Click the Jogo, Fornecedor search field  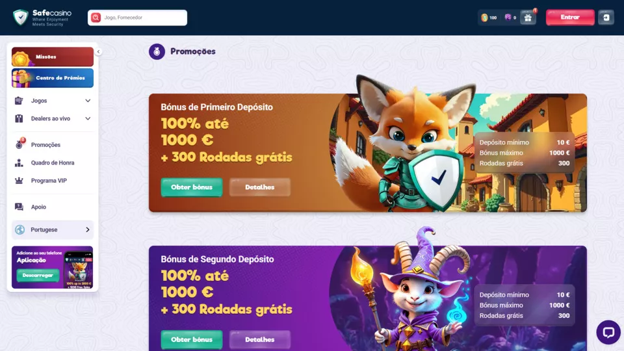pyautogui.click(x=137, y=18)
